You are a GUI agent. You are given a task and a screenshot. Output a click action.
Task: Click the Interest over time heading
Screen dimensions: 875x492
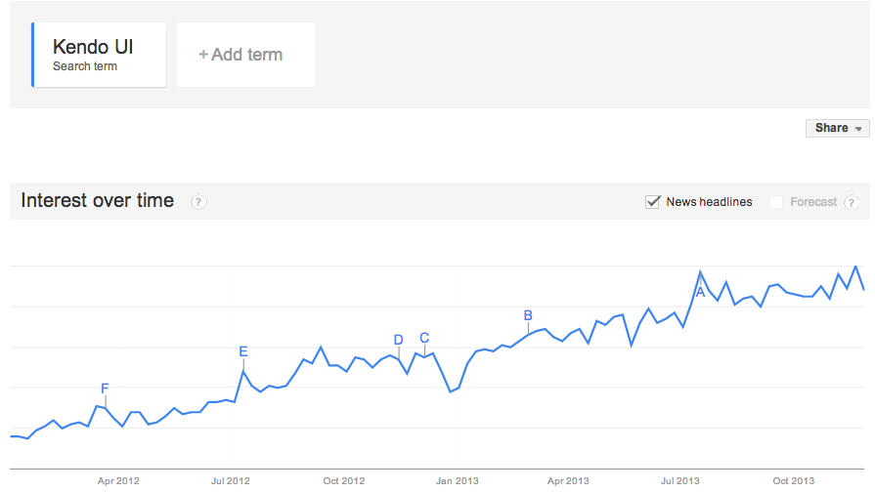click(x=97, y=201)
